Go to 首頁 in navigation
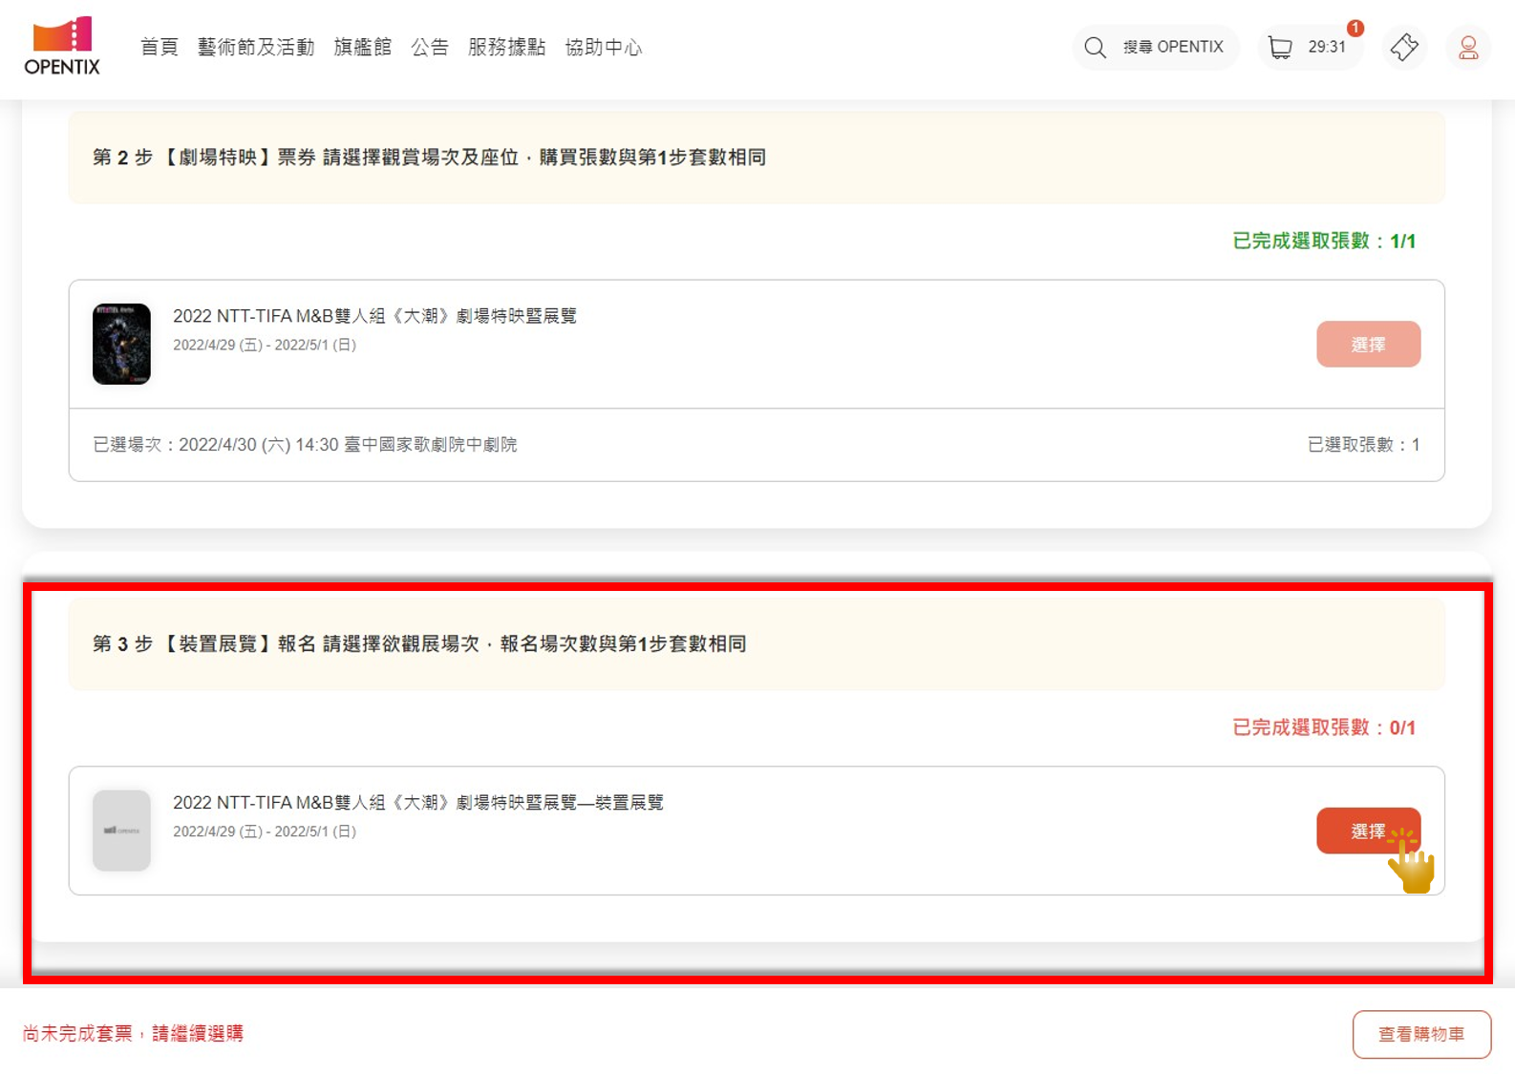Screen dimensions: 1515x1074 pos(160,47)
